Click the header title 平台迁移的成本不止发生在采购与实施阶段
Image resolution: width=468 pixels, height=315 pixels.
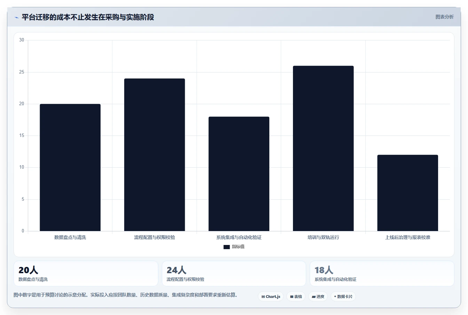coord(88,17)
